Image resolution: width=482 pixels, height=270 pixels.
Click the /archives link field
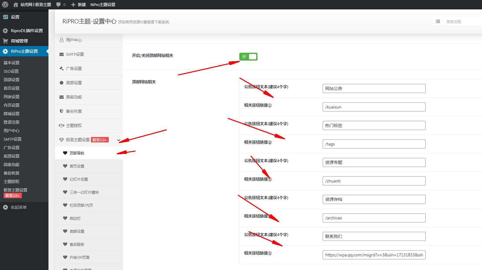(x=374, y=218)
